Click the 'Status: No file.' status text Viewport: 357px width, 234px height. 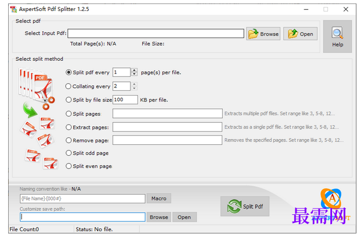(94, 229)
